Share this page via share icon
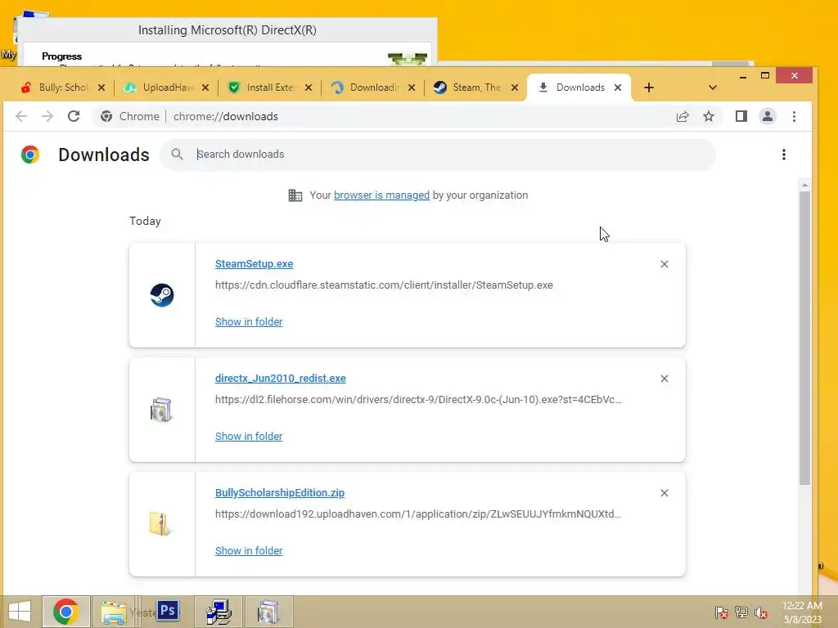This screenshot has height=628, width=838. [x=683, y=116]
